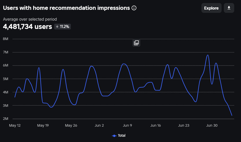Click the blue Total legend marker
The height and width of the screenshot is (142, 241).
[x=114, y=136]
